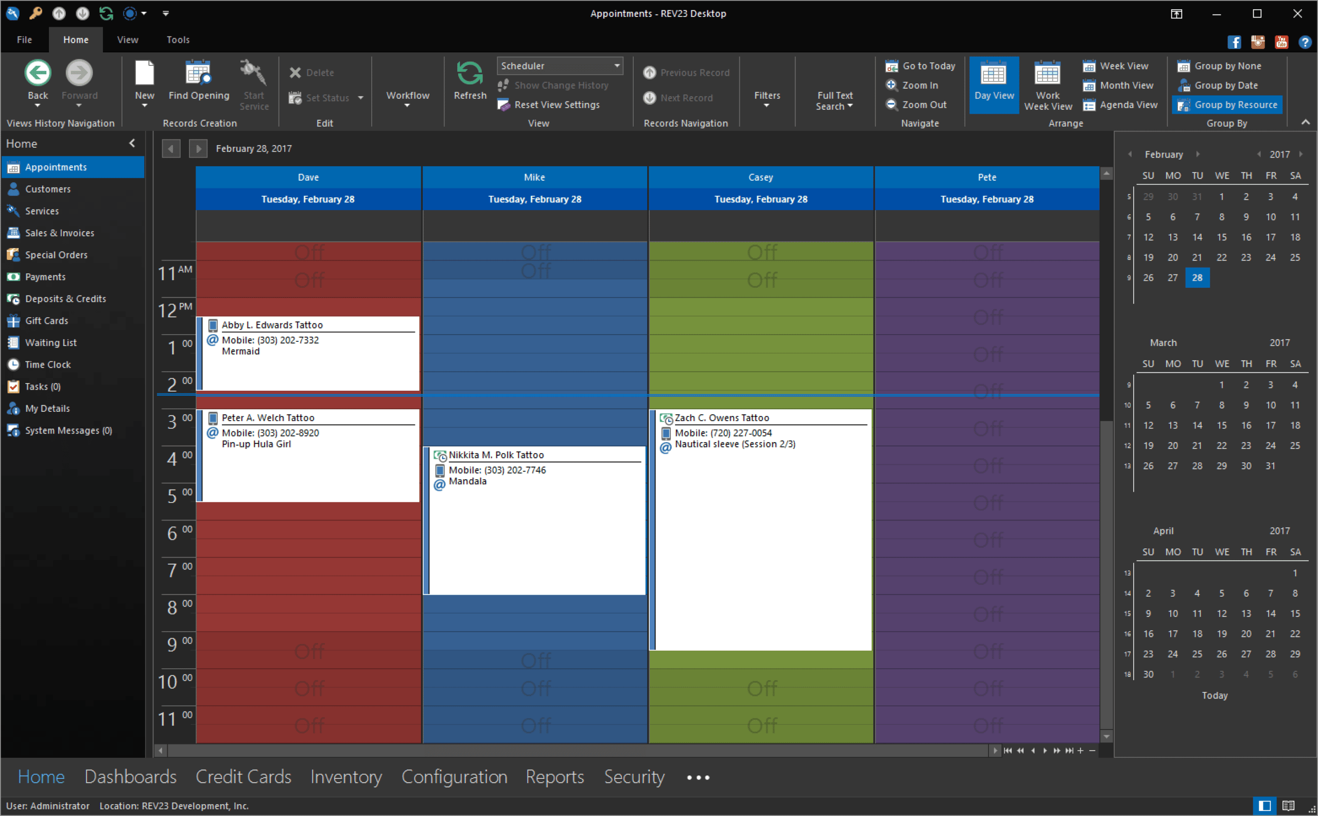The image size is (1318, 816).
Task: Open the Home ribbon tab
Action: tap(76, 40)
